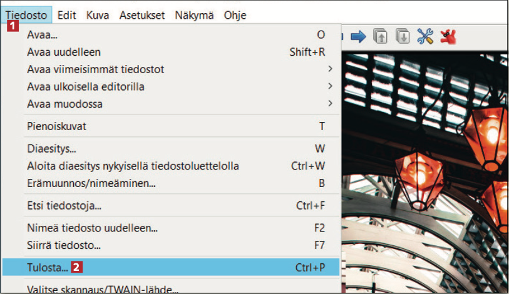This screenshot has height=294, width=509.
Task: Click the red IrfanView mascot icon
Action: (448, 36)
